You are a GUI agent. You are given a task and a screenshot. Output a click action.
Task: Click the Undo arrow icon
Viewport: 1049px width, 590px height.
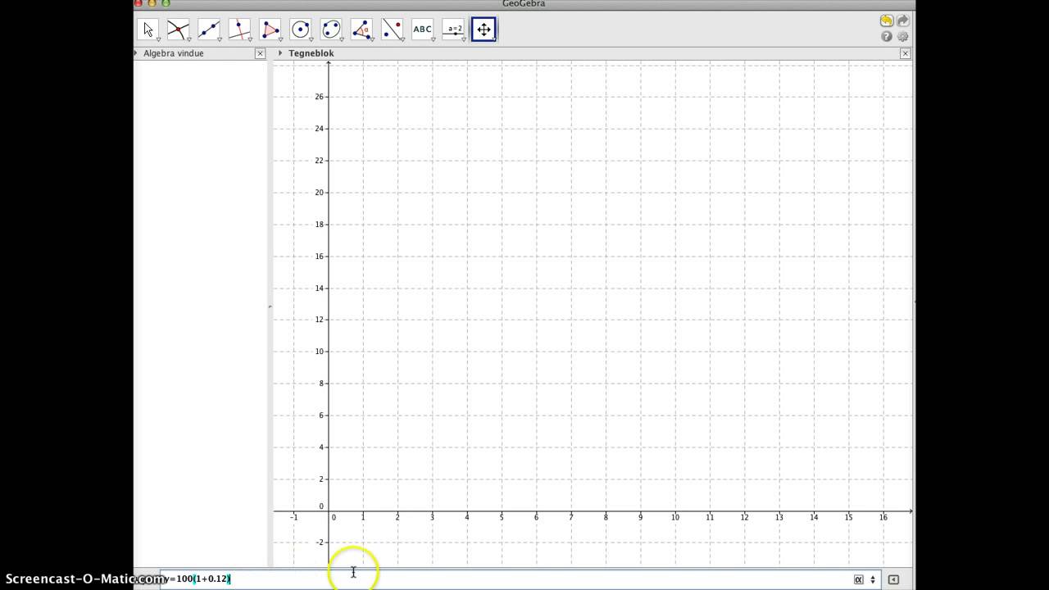tap(887, 20)
